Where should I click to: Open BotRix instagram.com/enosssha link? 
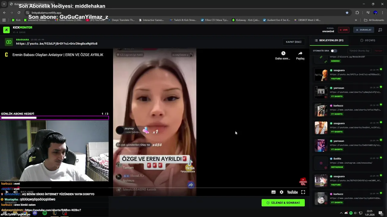351,163
